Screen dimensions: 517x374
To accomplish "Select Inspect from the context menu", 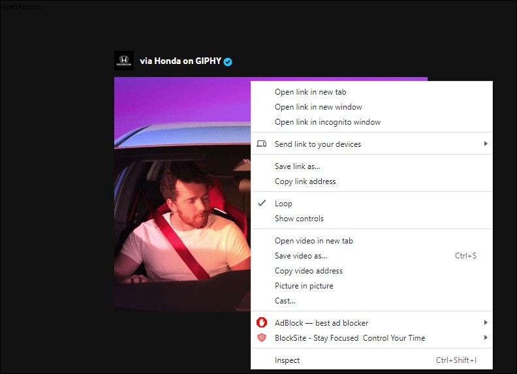I will click(371, 360).
